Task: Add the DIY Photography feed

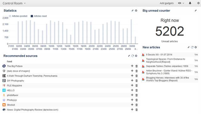Action: [132, 80]
